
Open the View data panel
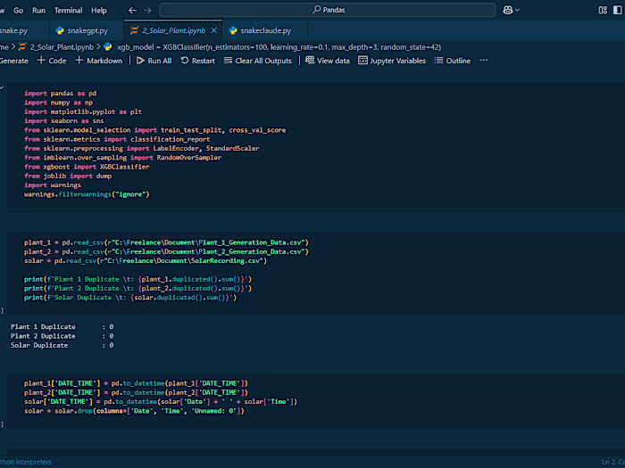[328, 61]
